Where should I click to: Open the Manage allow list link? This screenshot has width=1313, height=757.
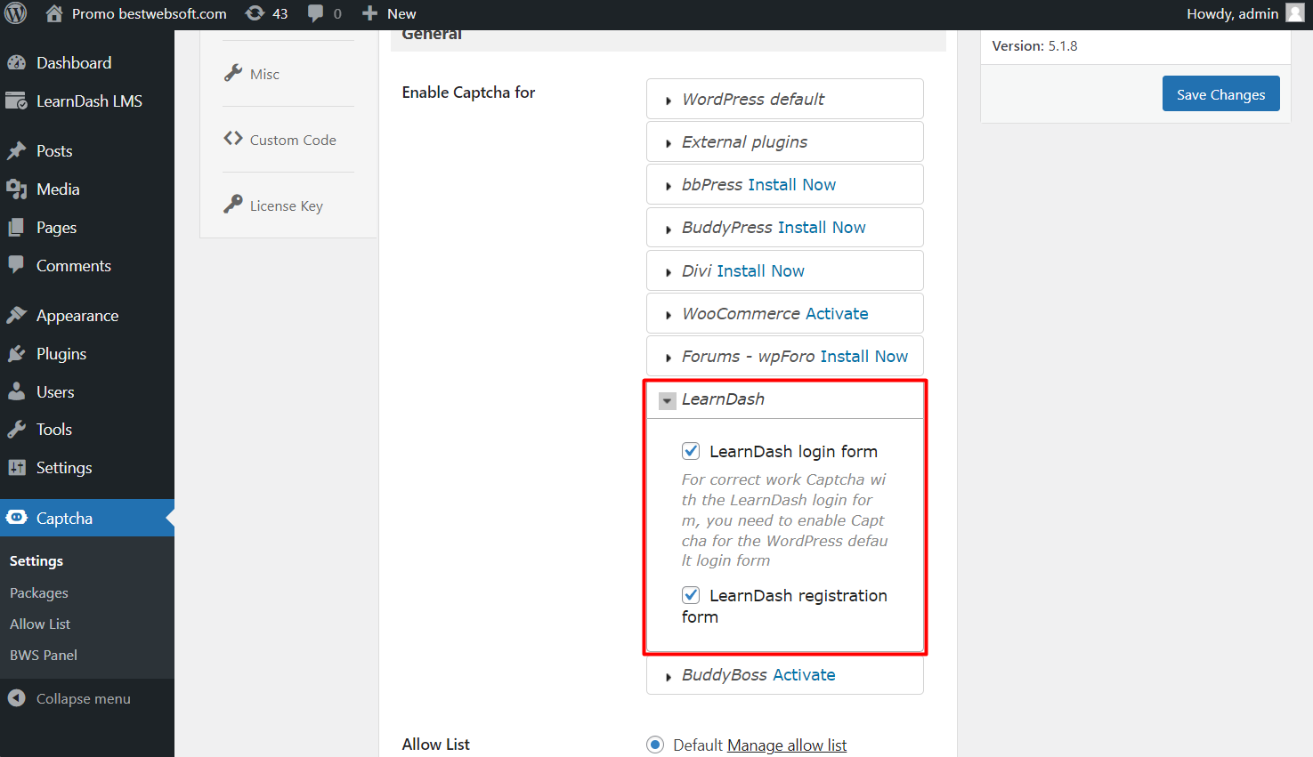click(x=787, y=745)
